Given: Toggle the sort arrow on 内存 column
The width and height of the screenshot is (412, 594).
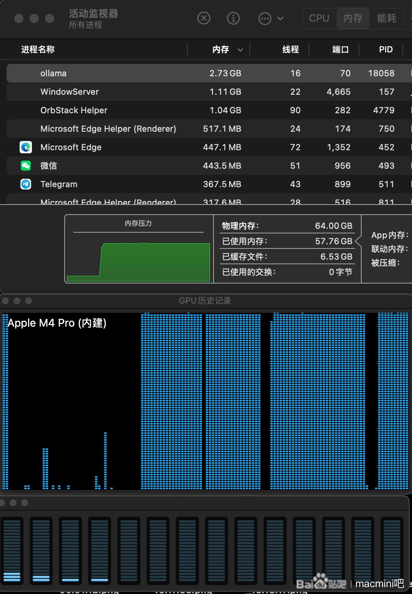Looking at the screenshot, I should point(240,50).
